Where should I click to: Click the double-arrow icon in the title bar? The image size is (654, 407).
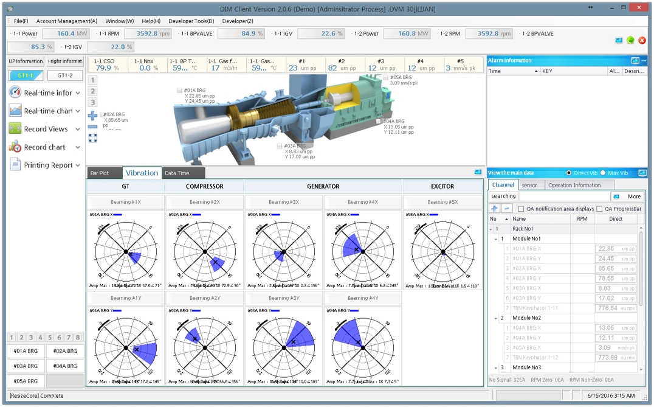(591, 7)
